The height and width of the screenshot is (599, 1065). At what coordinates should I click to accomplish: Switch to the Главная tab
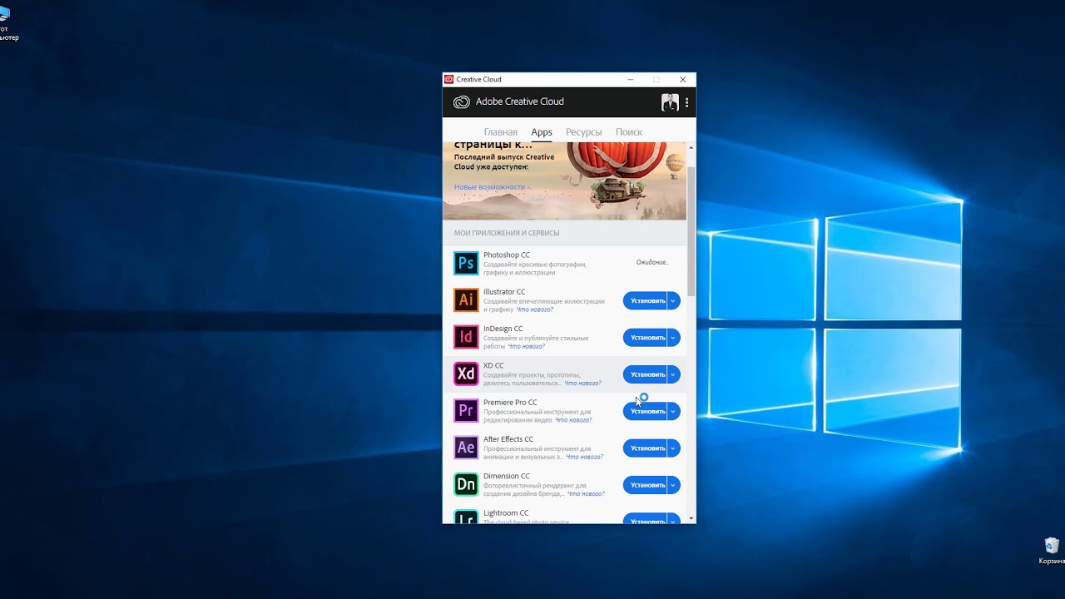(x=501, y=132)
